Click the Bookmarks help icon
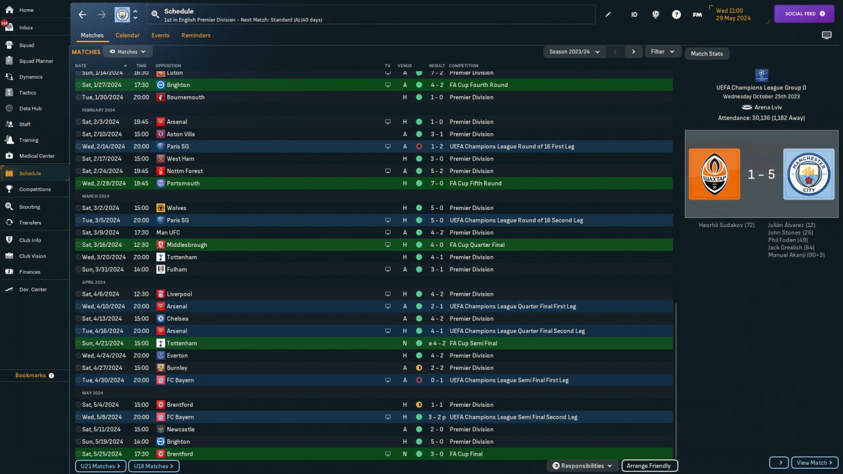This screenshot has width=843, height=474. 51,375
